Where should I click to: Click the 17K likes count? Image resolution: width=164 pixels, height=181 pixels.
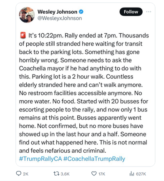click(x=102, y=174)
